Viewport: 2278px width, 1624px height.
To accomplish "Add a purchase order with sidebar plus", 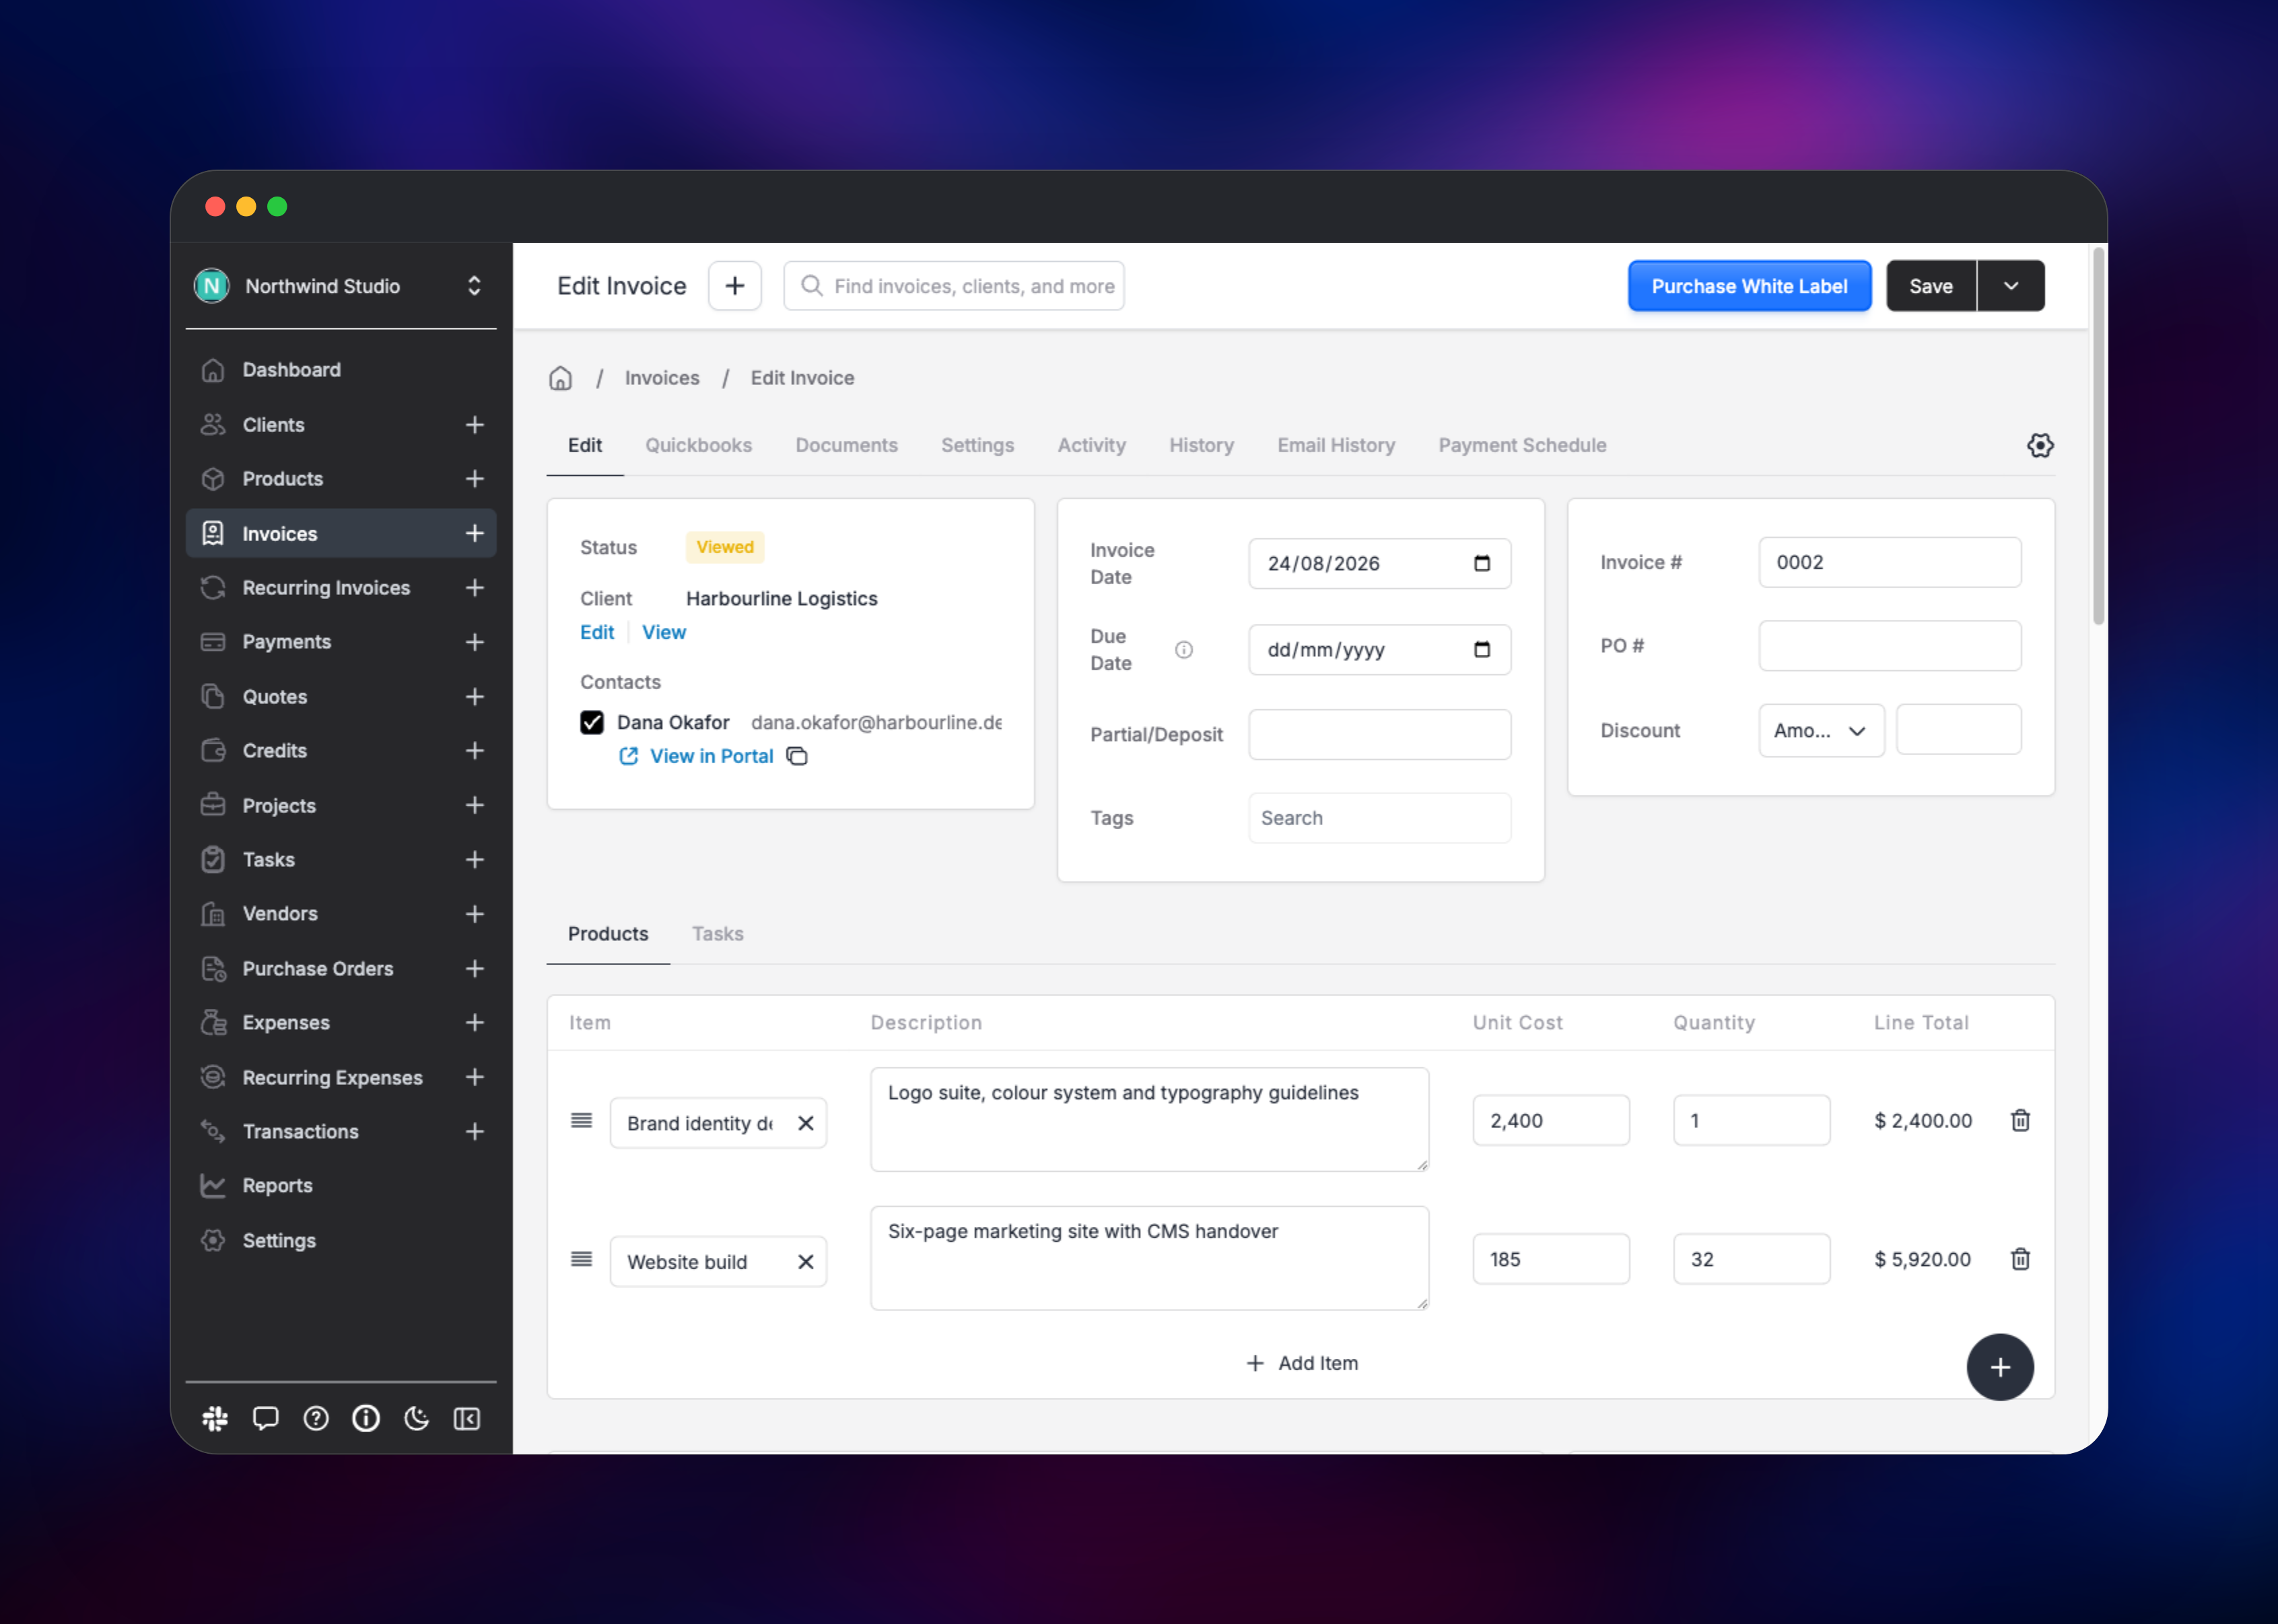I will pyautogui.click(x=474, y=969).
